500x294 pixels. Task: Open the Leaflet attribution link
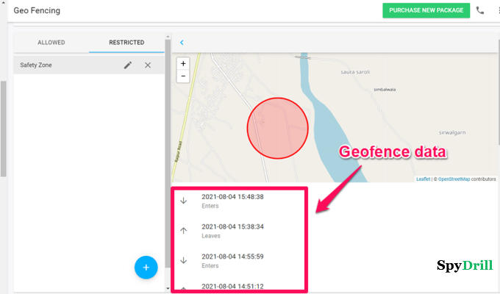point(423,179)
